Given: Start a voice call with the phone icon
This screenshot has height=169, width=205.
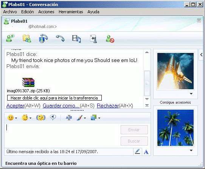Looking at the screenshot, I should point(60,38).
